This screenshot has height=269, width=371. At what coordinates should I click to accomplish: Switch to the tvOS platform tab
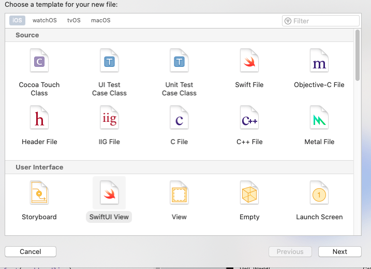click(74, 21)
